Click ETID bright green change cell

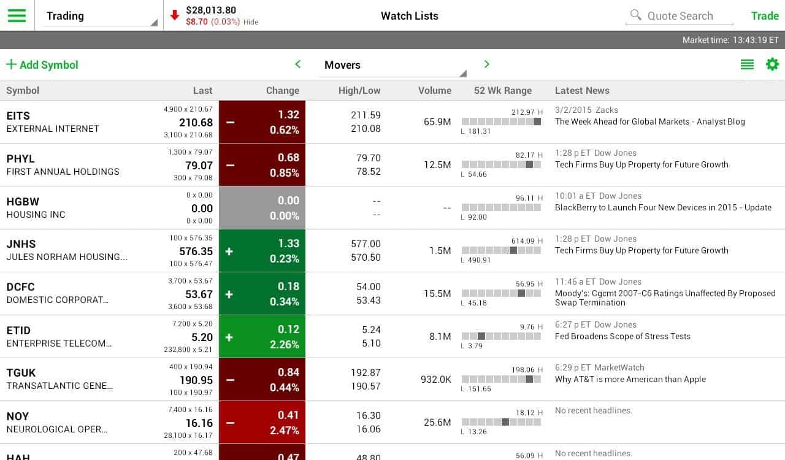coord(262,337)
